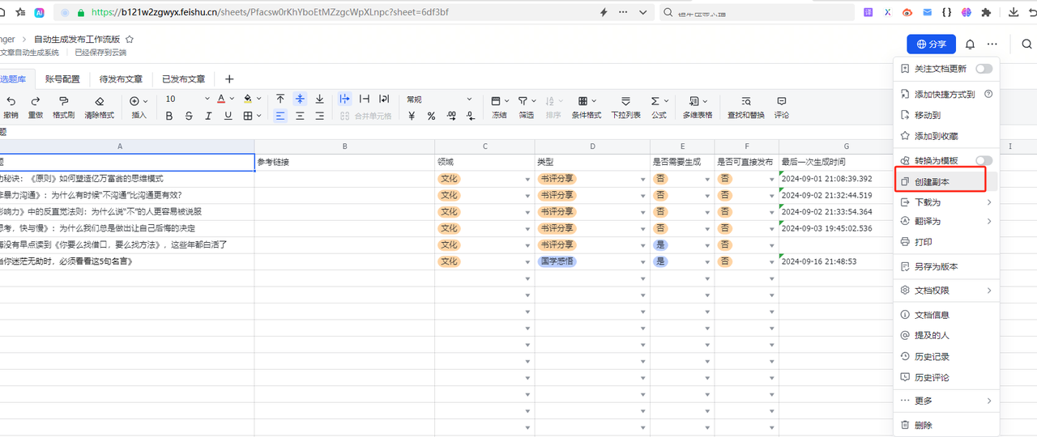This screenshot has height=437, width=1037.
Task: Align text left
Action: coord(280,116)
